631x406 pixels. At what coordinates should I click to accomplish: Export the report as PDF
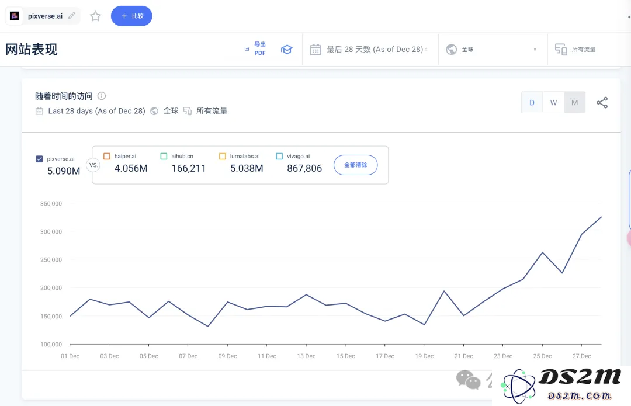click(255, 48)
